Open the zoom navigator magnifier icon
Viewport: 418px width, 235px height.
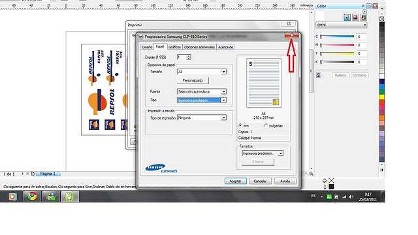tap(311, 174)
